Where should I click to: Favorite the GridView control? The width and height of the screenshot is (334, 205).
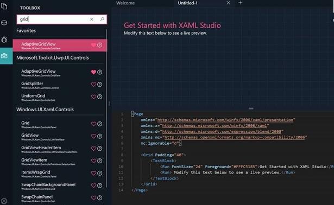click(x=93, y=136)
